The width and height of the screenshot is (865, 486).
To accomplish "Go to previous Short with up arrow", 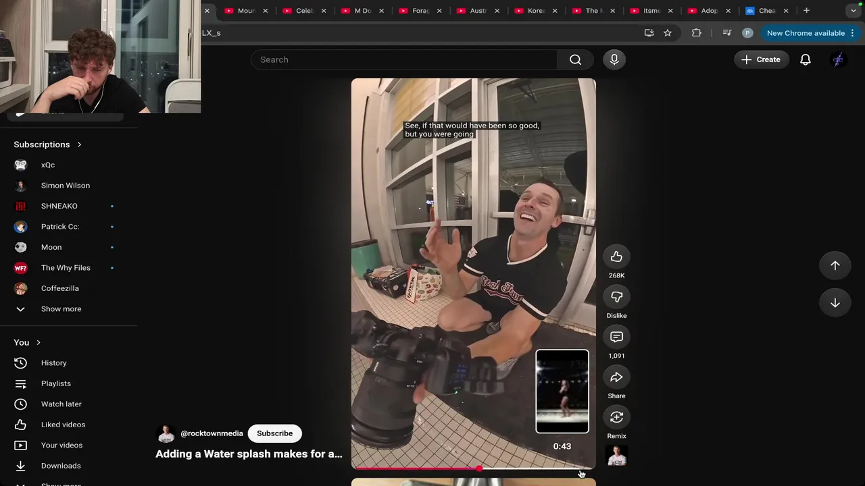I will (x=835, y=265).
